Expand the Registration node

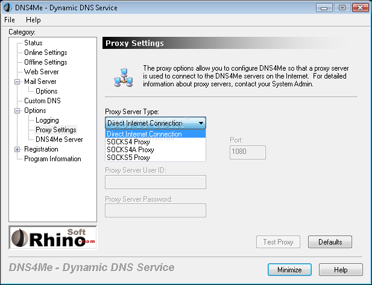click(x=17, y=150)
